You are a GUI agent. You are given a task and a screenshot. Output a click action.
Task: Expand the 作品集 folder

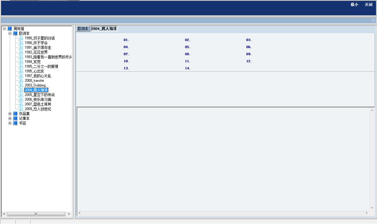[x=10, y=113]
